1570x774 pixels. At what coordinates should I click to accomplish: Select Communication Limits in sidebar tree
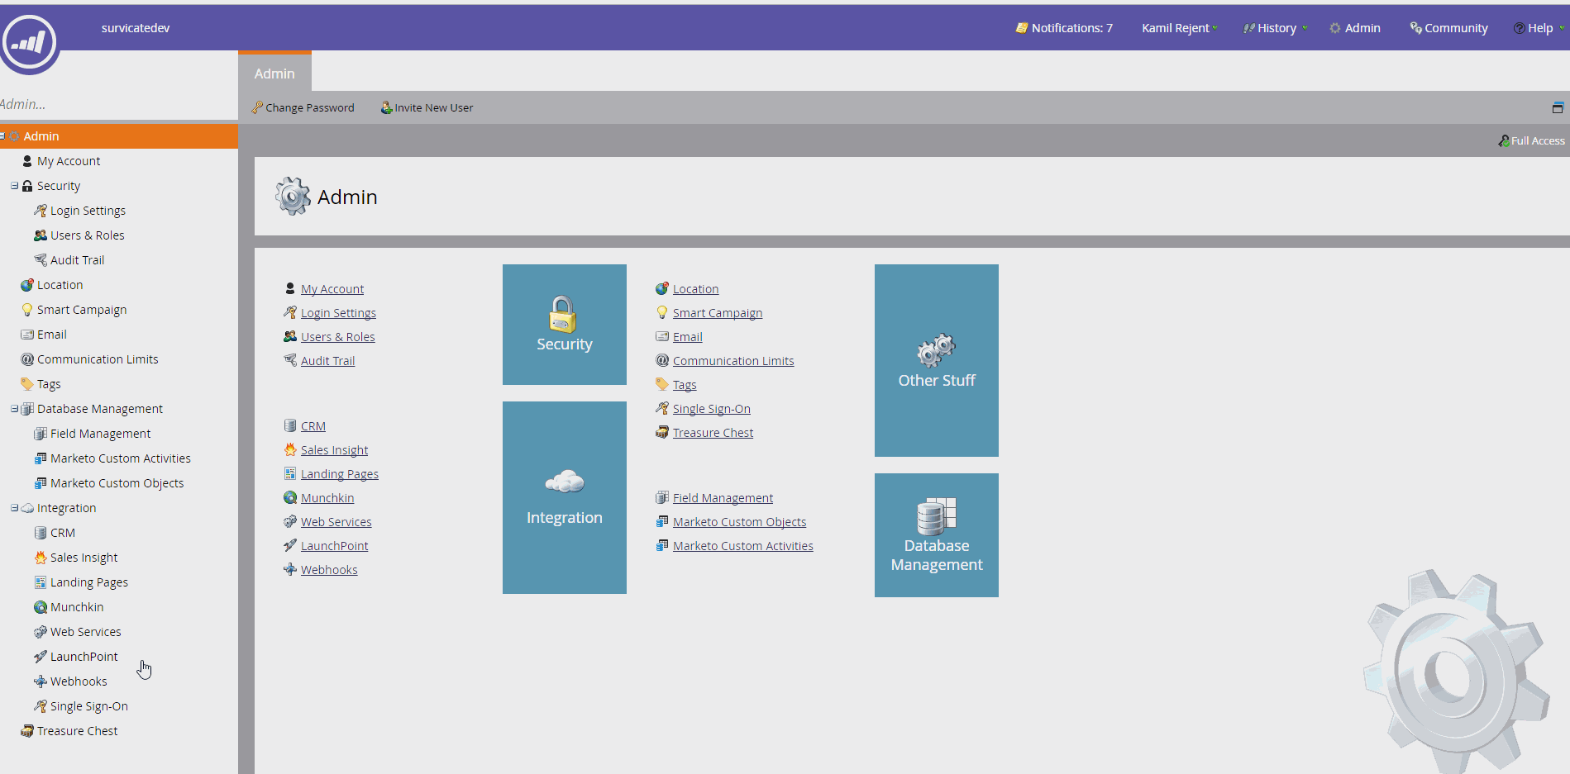[x=98, y=359]
